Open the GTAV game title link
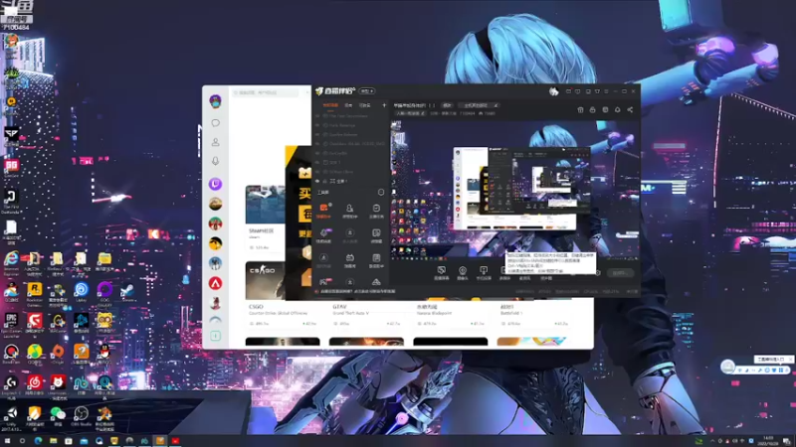Image resolution: width=796 pixels, height=447 pixels. click(339, 307)
